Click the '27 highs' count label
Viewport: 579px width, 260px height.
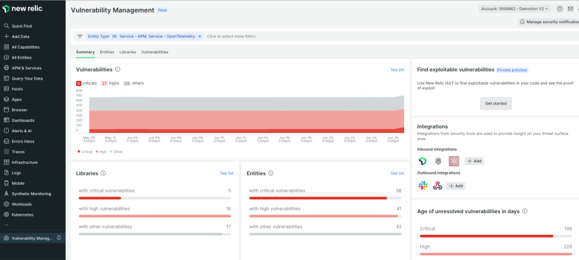point(110,83)
